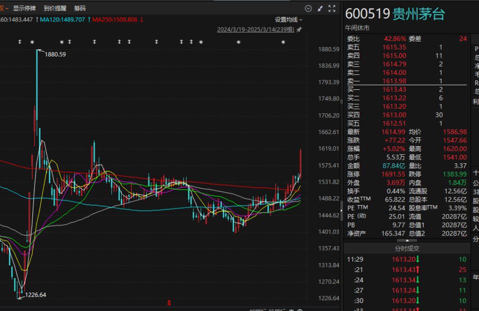Expand the panel using arrow above 分时成交

pos(407,241)
